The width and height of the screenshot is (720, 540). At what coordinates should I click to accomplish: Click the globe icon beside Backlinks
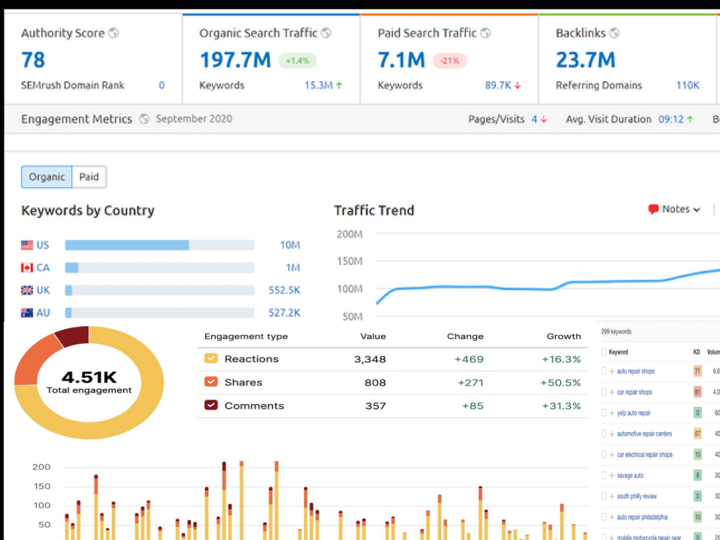[614, 33]
